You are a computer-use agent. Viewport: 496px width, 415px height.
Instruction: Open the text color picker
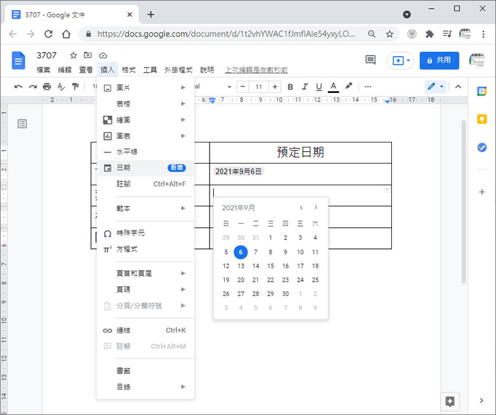click(x=334, y=87)
